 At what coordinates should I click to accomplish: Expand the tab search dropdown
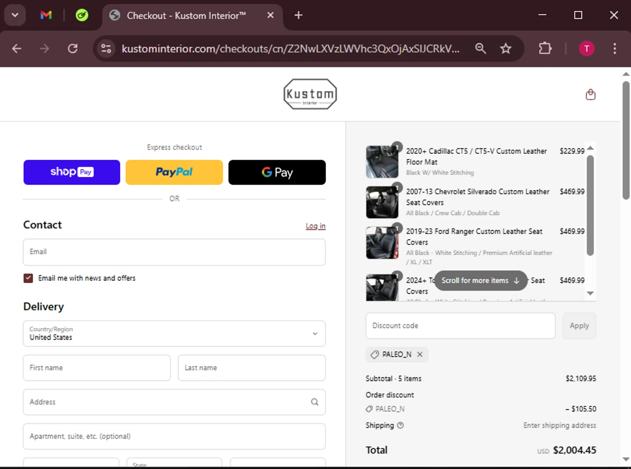(x=15, y=15)
